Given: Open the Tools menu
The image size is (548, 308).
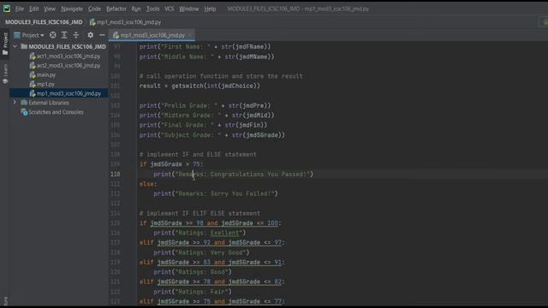Looking at the screenshot, I should 152,9.
